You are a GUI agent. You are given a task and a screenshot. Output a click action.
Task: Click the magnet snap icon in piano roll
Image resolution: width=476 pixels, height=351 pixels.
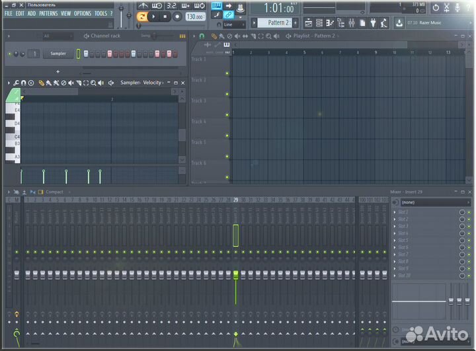pos(23,83)
